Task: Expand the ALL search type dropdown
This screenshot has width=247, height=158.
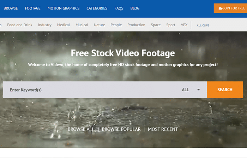Action: pos(191,90)
